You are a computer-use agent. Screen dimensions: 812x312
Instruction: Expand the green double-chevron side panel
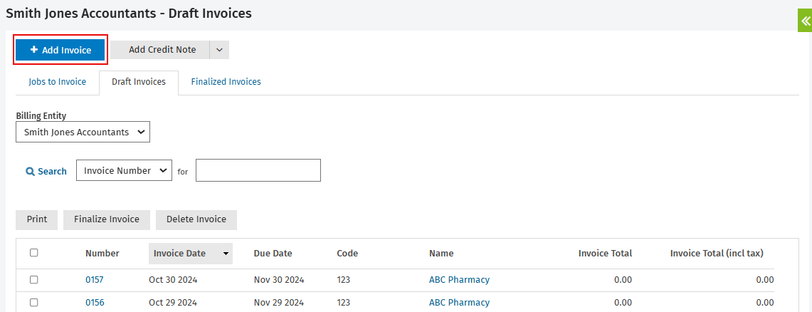[805, 21]
